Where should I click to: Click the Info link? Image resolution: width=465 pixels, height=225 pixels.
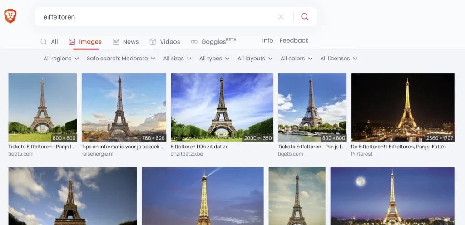coord(267,41)
